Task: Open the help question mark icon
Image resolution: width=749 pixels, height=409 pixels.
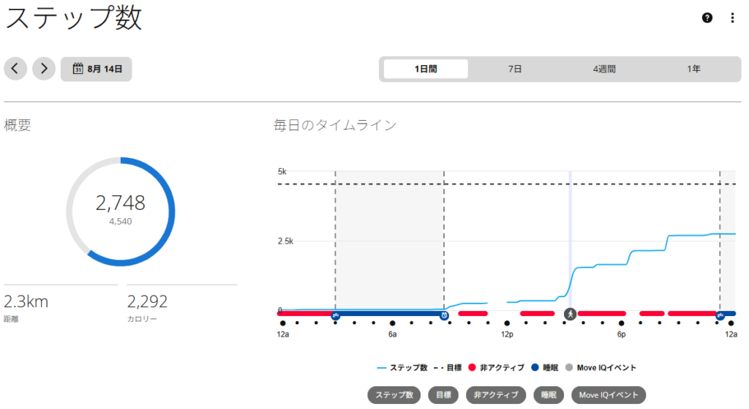Action: [x=707, y=18]
